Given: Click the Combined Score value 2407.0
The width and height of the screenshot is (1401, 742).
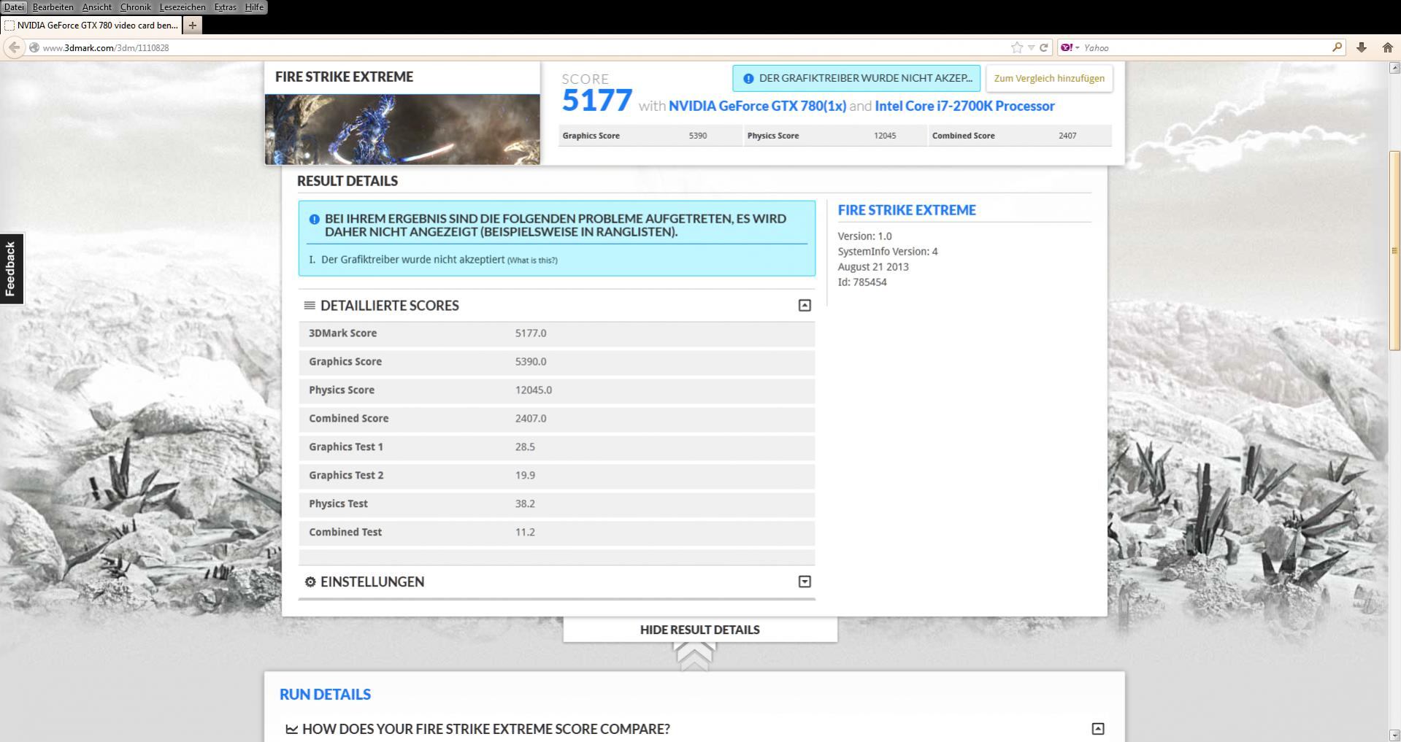Looking at the screenshot, I should tap(531, 419).
